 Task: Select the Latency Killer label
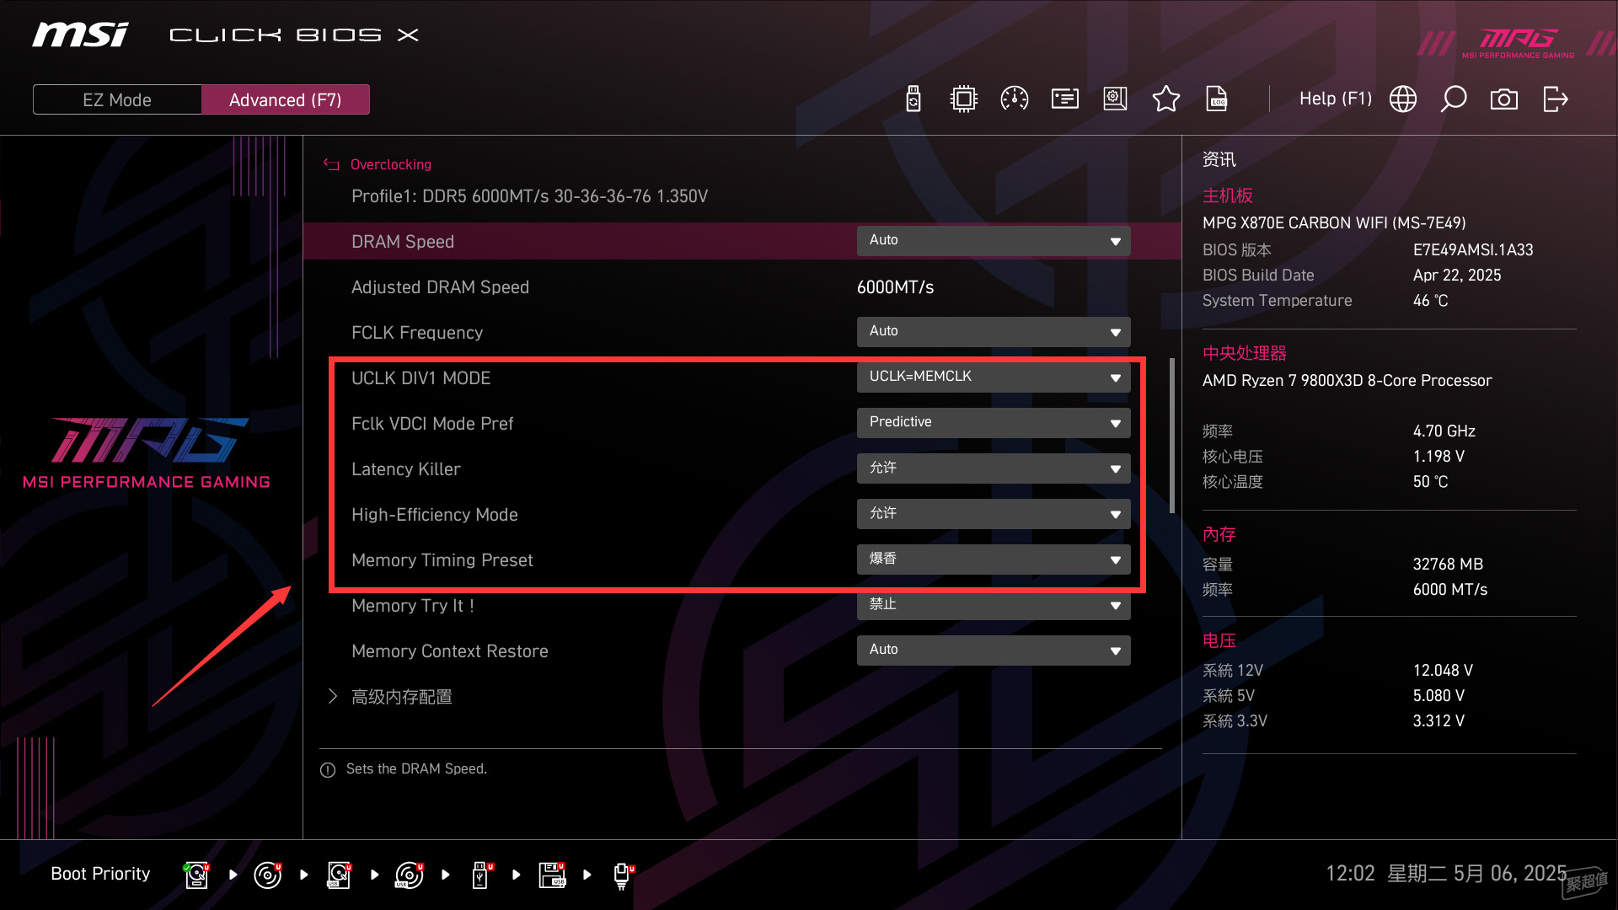click(405, 469)
